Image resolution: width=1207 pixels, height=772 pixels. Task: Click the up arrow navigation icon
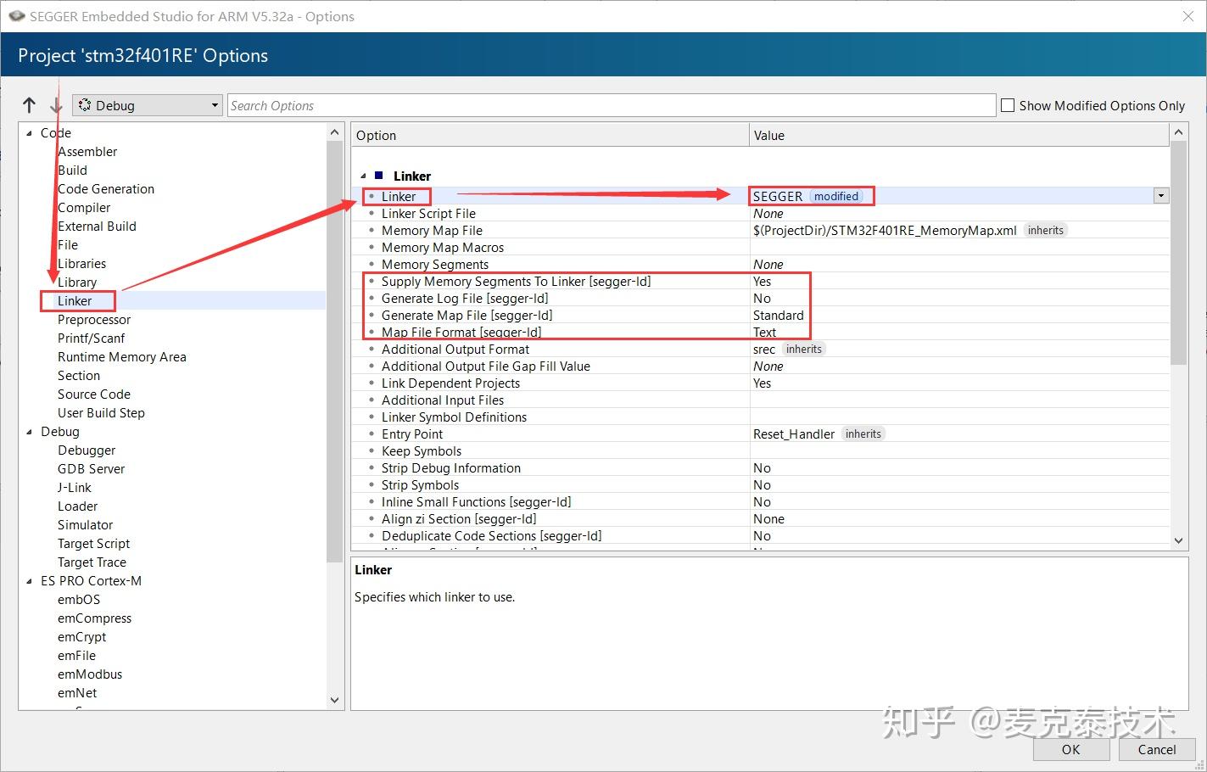point(29,104)
